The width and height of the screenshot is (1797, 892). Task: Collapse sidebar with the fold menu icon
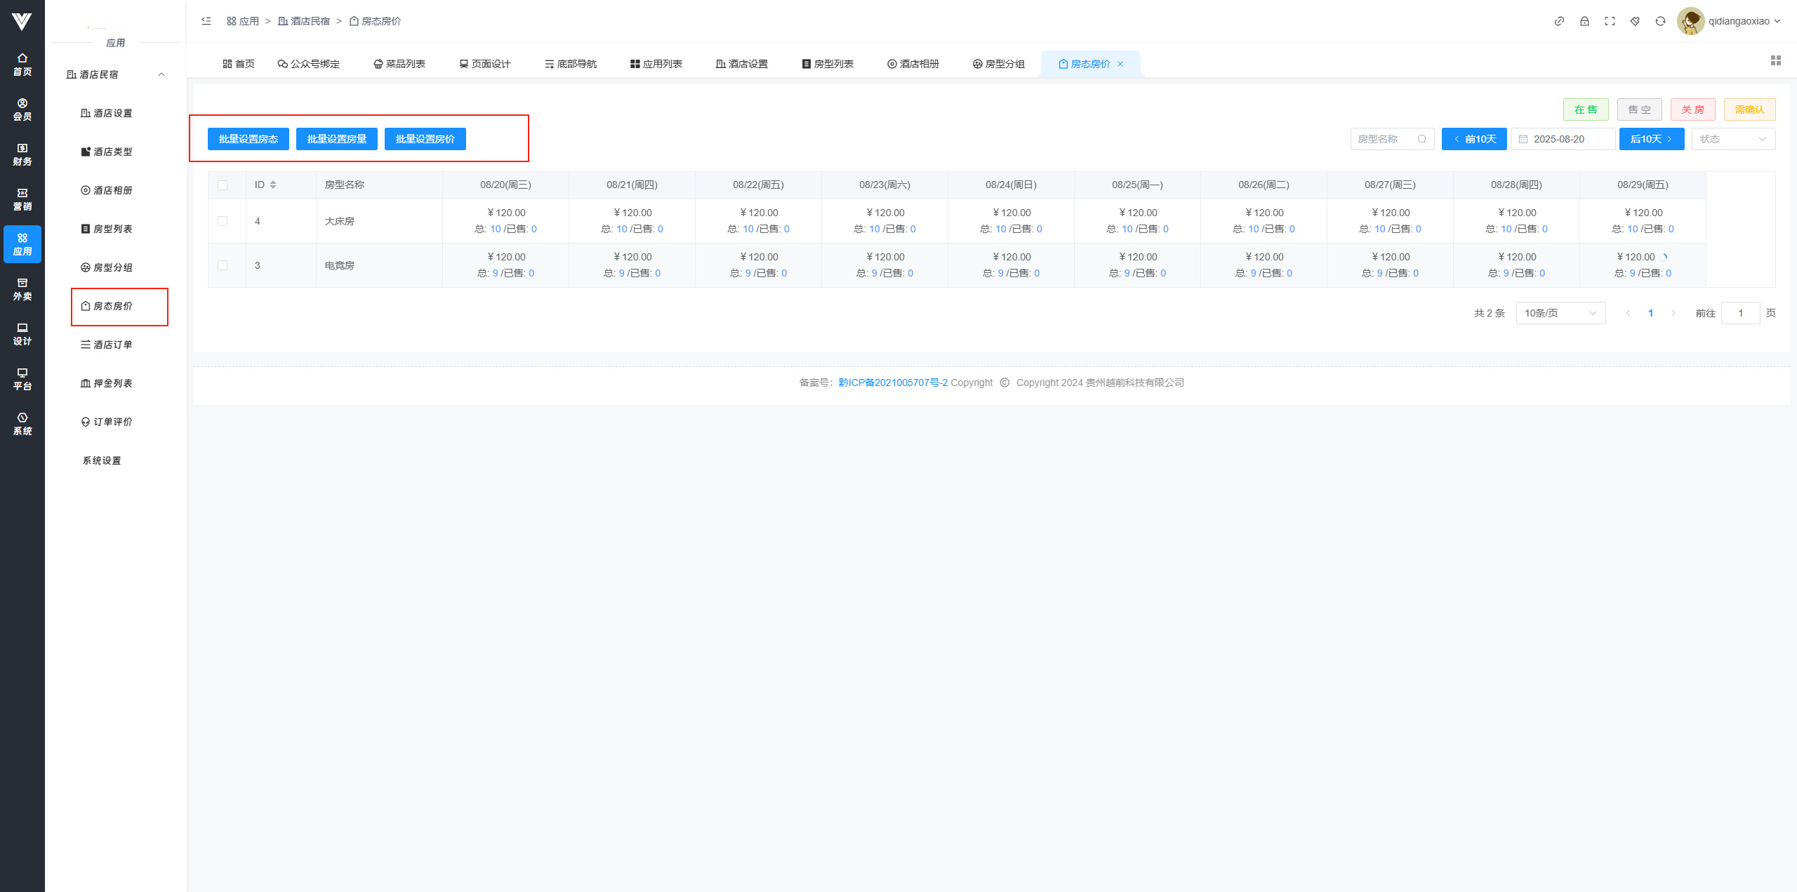point(206,21)
